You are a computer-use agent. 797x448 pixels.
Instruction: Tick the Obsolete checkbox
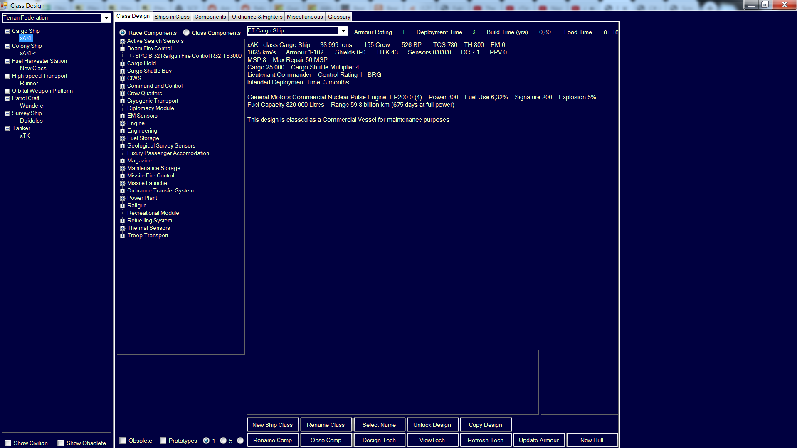pyautogui.click(x=123, y=441)
